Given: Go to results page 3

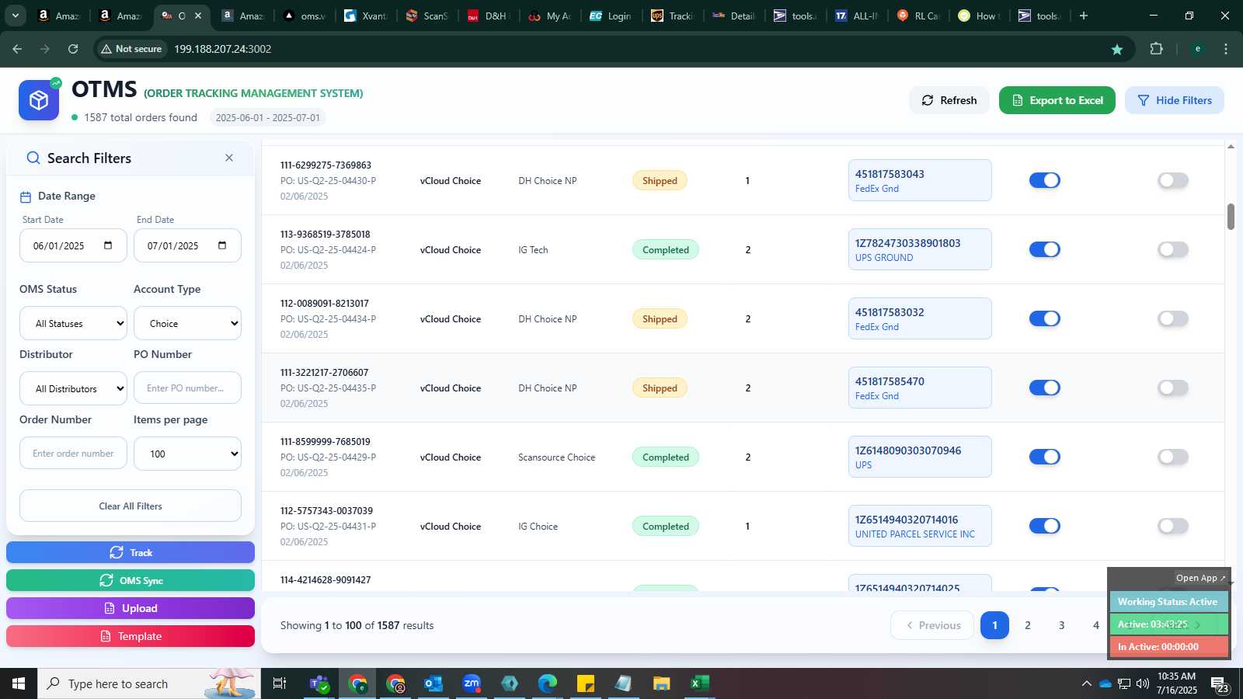Looking at the screenshot, I should coord(1062,625).
